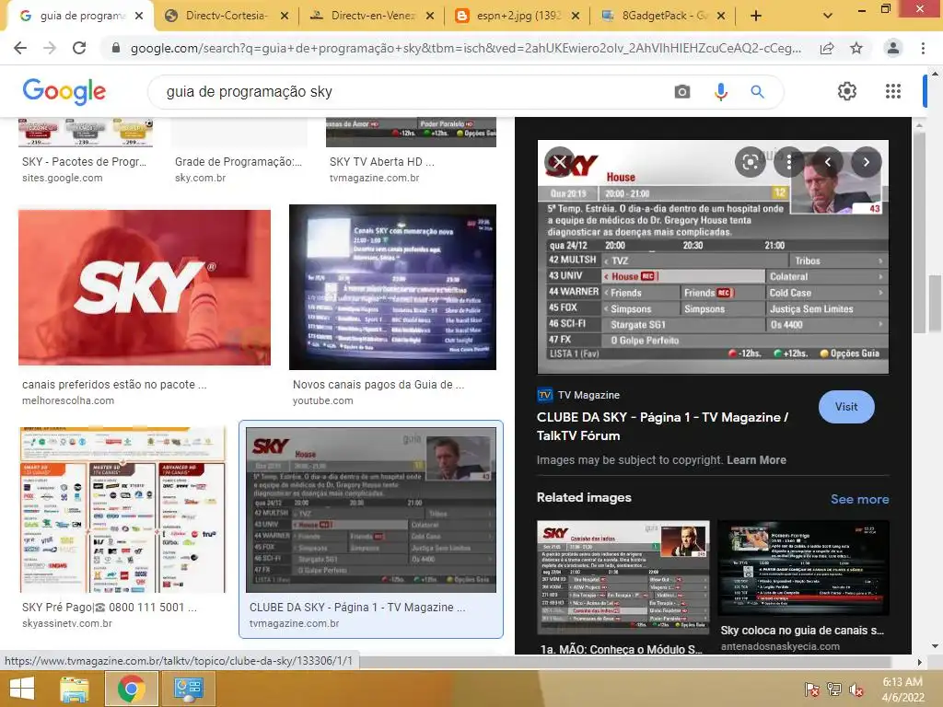Open CLUBE DA SKY TV Magazine title link
Image resolution: width=943 pixels, height=707 pixels.
click(662, 426)
